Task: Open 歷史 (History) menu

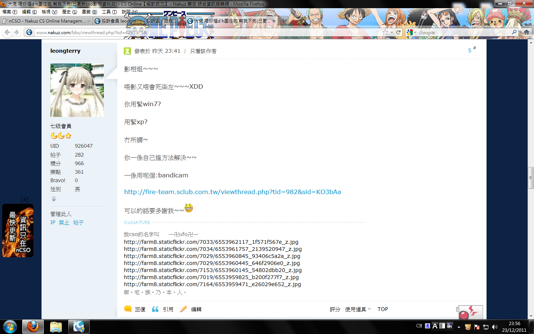Action: point(70,12)
